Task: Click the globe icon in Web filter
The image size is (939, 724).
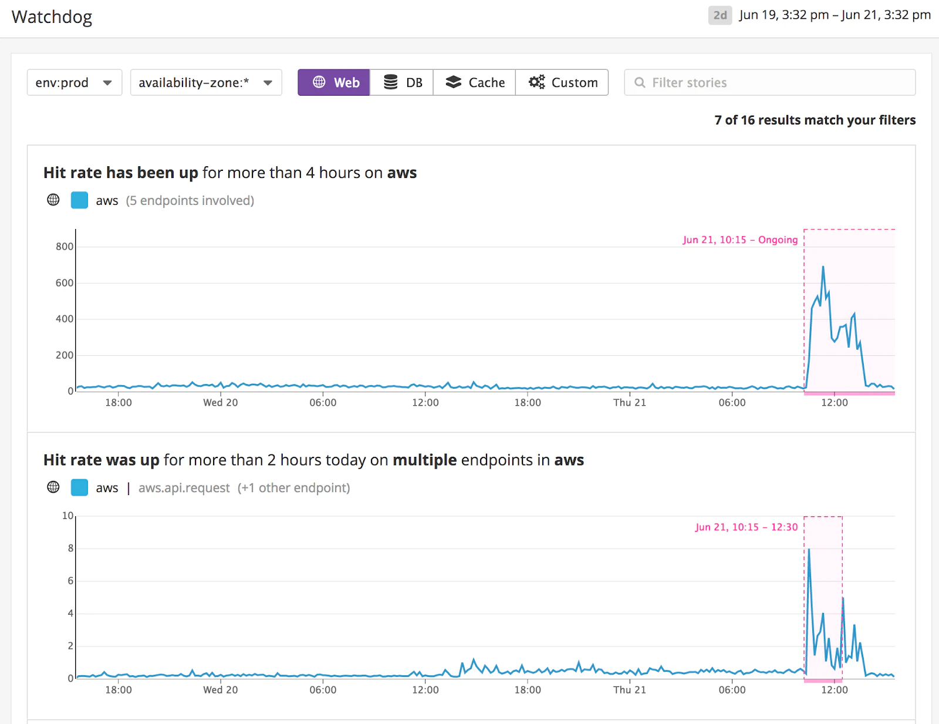Action: pyautogui.click(x=319, y=82)
